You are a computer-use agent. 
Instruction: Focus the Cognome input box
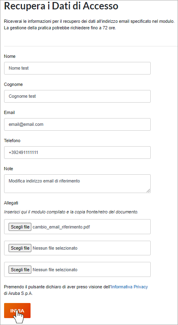tap(77, 96)
